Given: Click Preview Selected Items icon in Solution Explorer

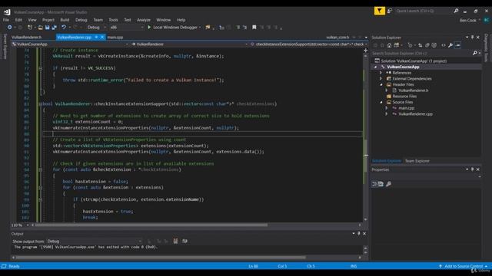Looking at the screenshot, I should tap(458, 45).
